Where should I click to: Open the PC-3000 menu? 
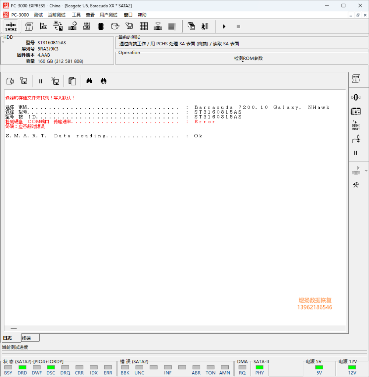20,15
